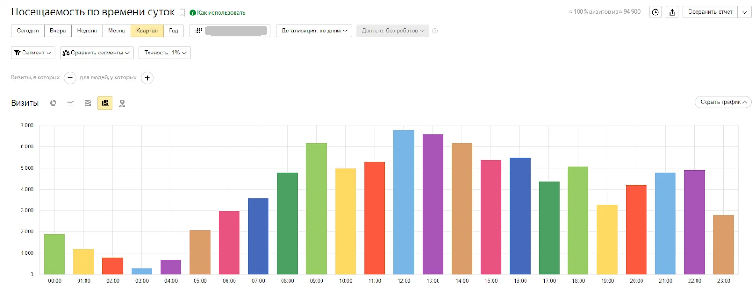Add a people condition with plus button
Image resolution: width=752 pixels, height=291 pixels.
point(147,78)
